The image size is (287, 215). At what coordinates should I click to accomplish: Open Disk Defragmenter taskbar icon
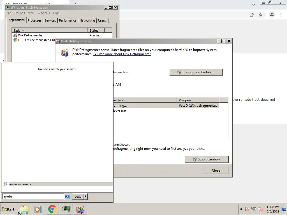pos(80,209)
